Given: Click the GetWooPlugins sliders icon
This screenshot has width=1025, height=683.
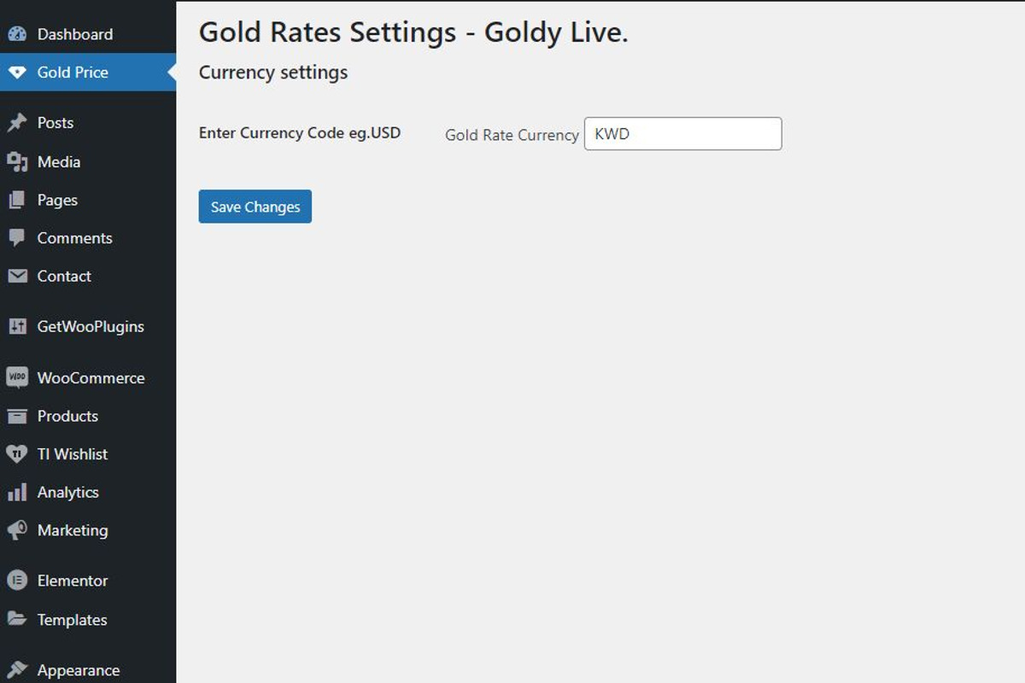Looking at the screenshot, I should (17, 326).
